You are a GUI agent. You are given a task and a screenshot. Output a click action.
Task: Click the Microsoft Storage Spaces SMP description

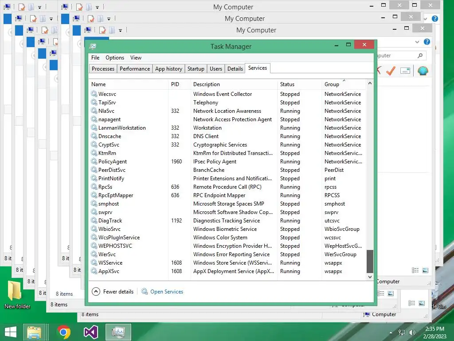228,203
